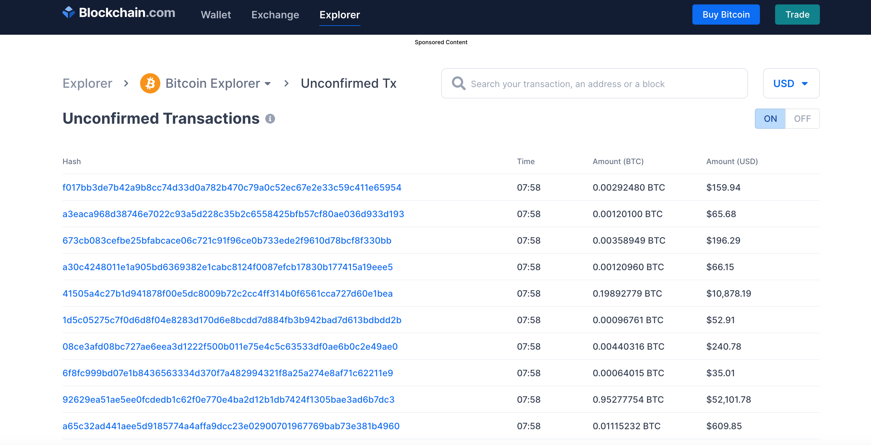
Task: Open the currency selector arrow
Action: pos(805,84)
